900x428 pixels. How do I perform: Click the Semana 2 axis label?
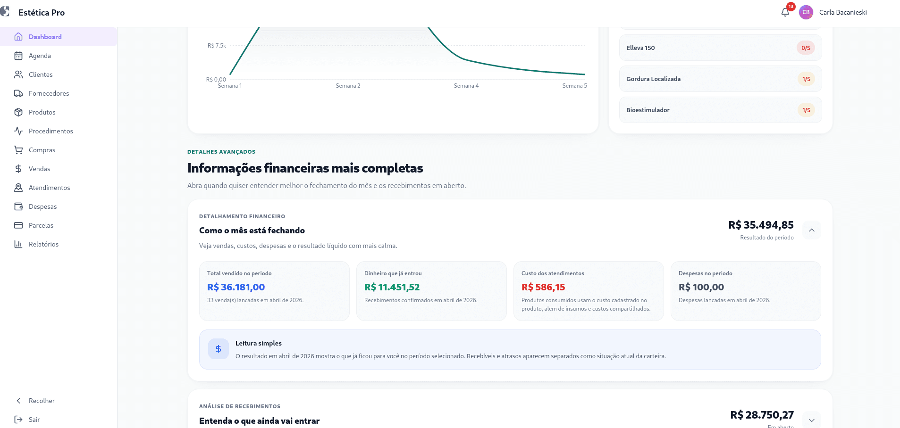click(x=348, y=86)
